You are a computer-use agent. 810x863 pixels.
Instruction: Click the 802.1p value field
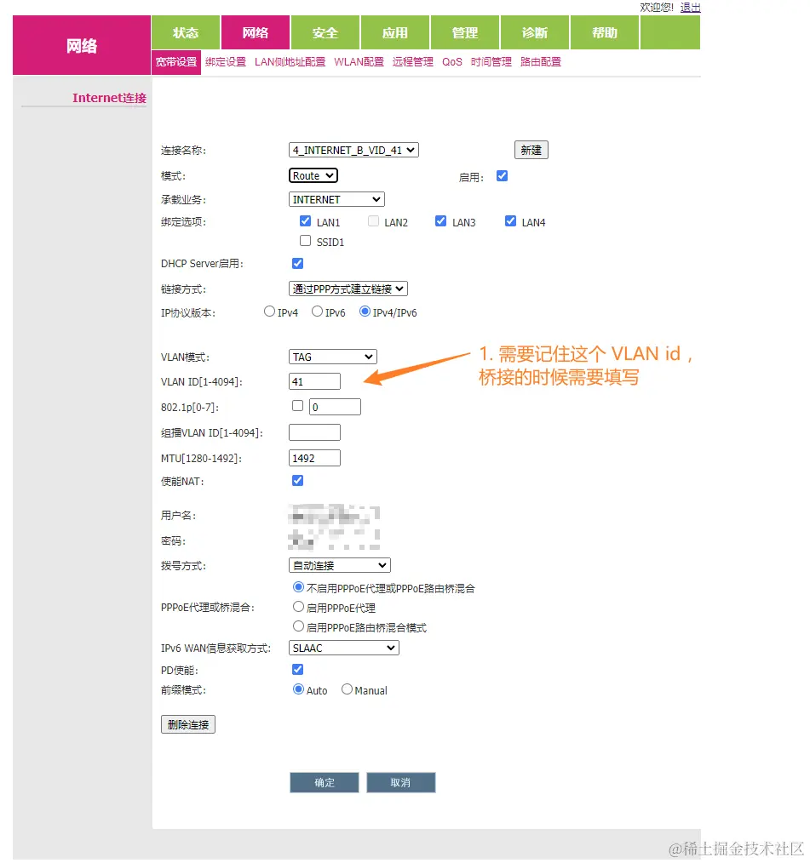coord(335,407)
